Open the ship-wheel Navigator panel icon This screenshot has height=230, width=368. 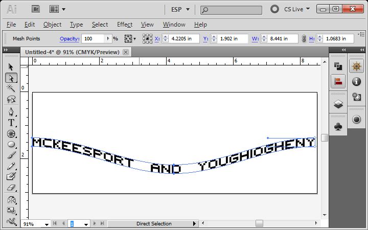pos(356,66)
